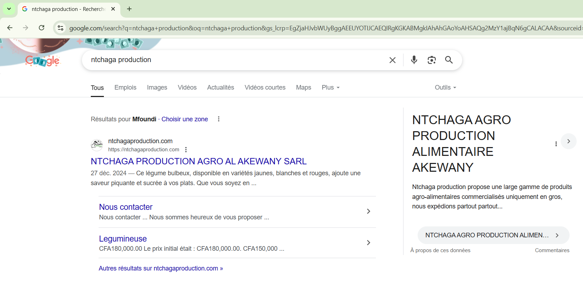
Task: Click Choisir une zone link
Action: coord(185,119)
